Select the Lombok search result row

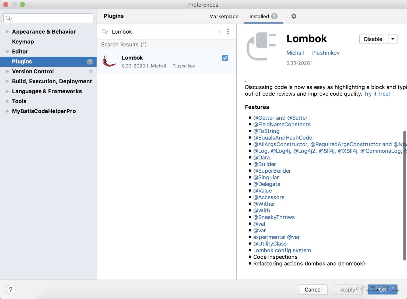click(167, 62)
